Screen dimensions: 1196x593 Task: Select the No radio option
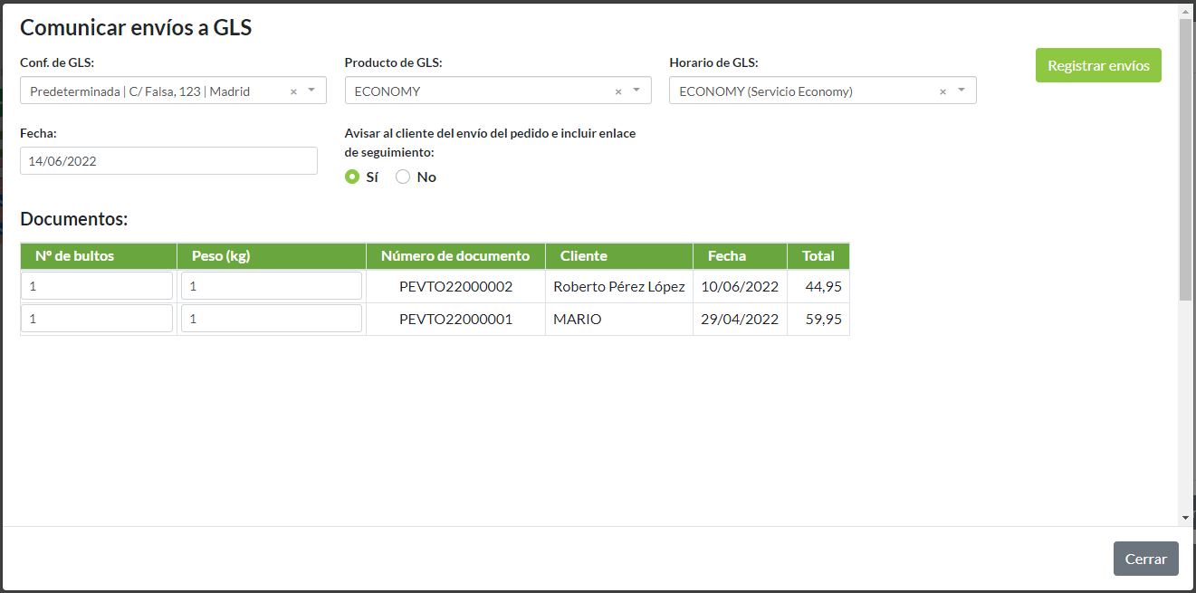(404, 177)
